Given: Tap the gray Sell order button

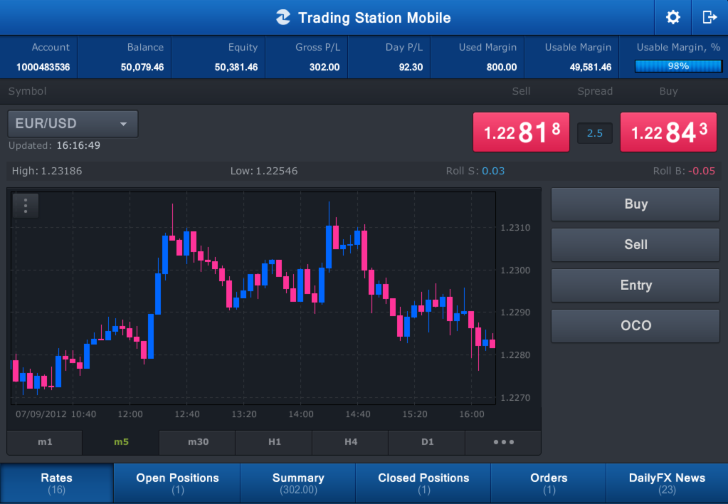Looking at the screenshot, I should (635, 244).
